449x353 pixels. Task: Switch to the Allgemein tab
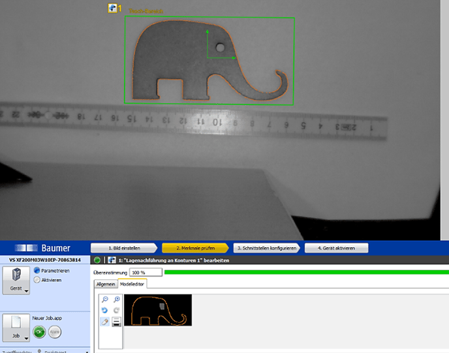point(106,284)
